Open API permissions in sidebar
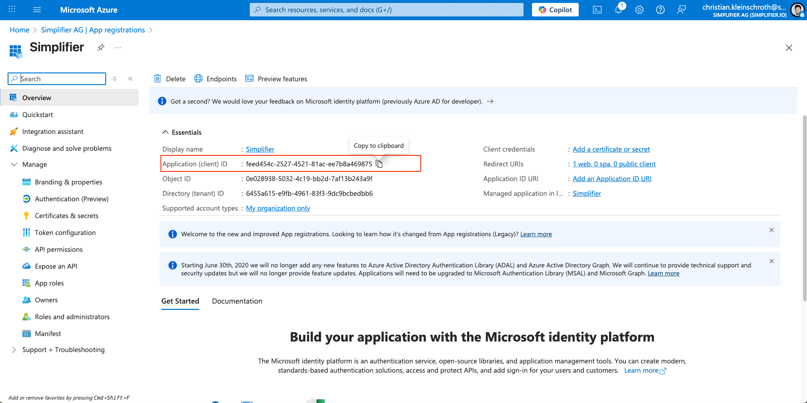 (x=59, y=249)
